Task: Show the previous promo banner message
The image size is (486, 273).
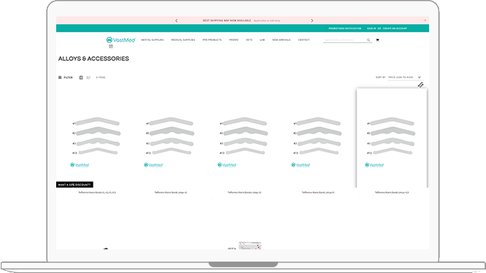Action: coord(176,21)
